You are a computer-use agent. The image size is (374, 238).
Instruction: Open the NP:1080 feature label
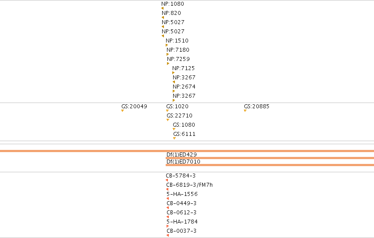click(x=173, y=4)
